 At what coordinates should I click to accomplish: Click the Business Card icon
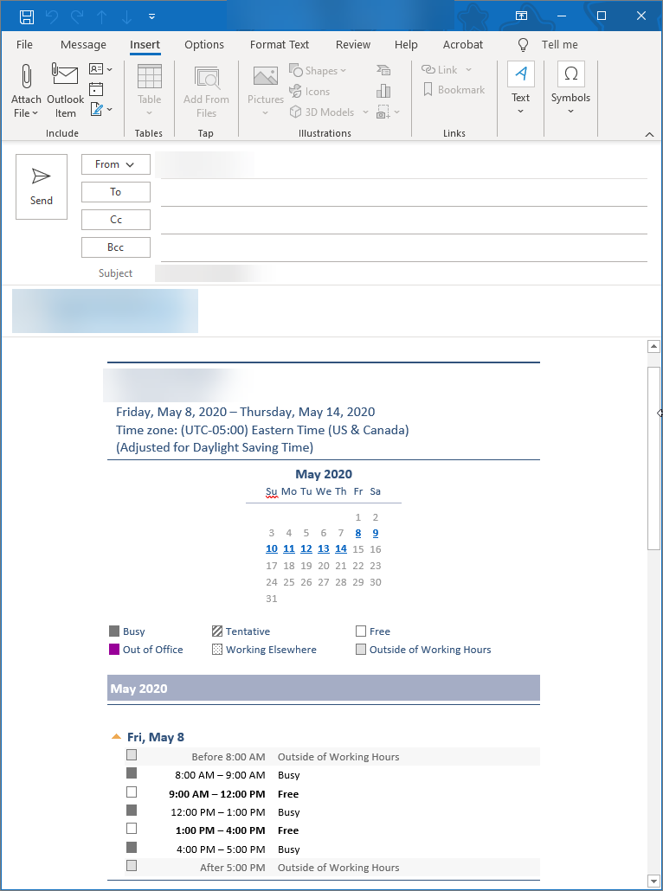pos(97,69)
